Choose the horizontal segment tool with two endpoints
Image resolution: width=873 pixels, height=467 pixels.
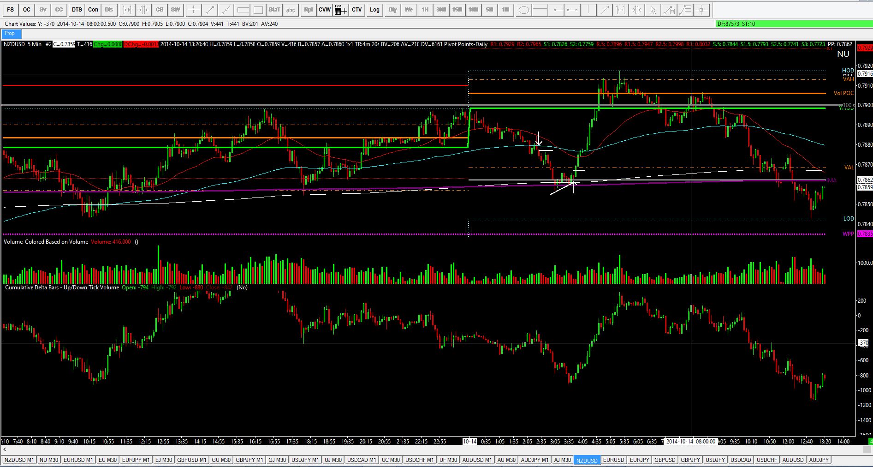coord(572,10)
